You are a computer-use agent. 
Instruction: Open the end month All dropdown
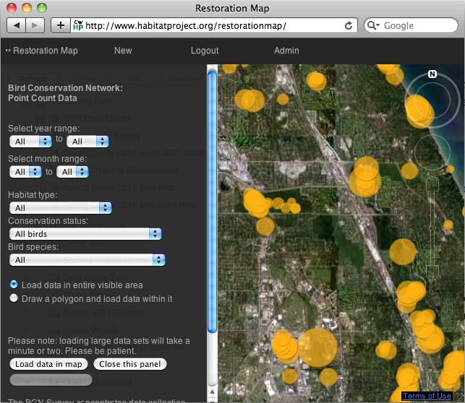(x=72, y=172)
